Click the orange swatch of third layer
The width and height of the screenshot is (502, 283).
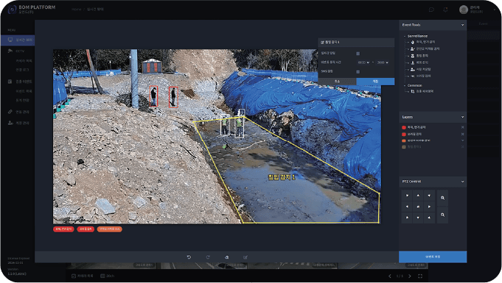(x=404, y=140)
